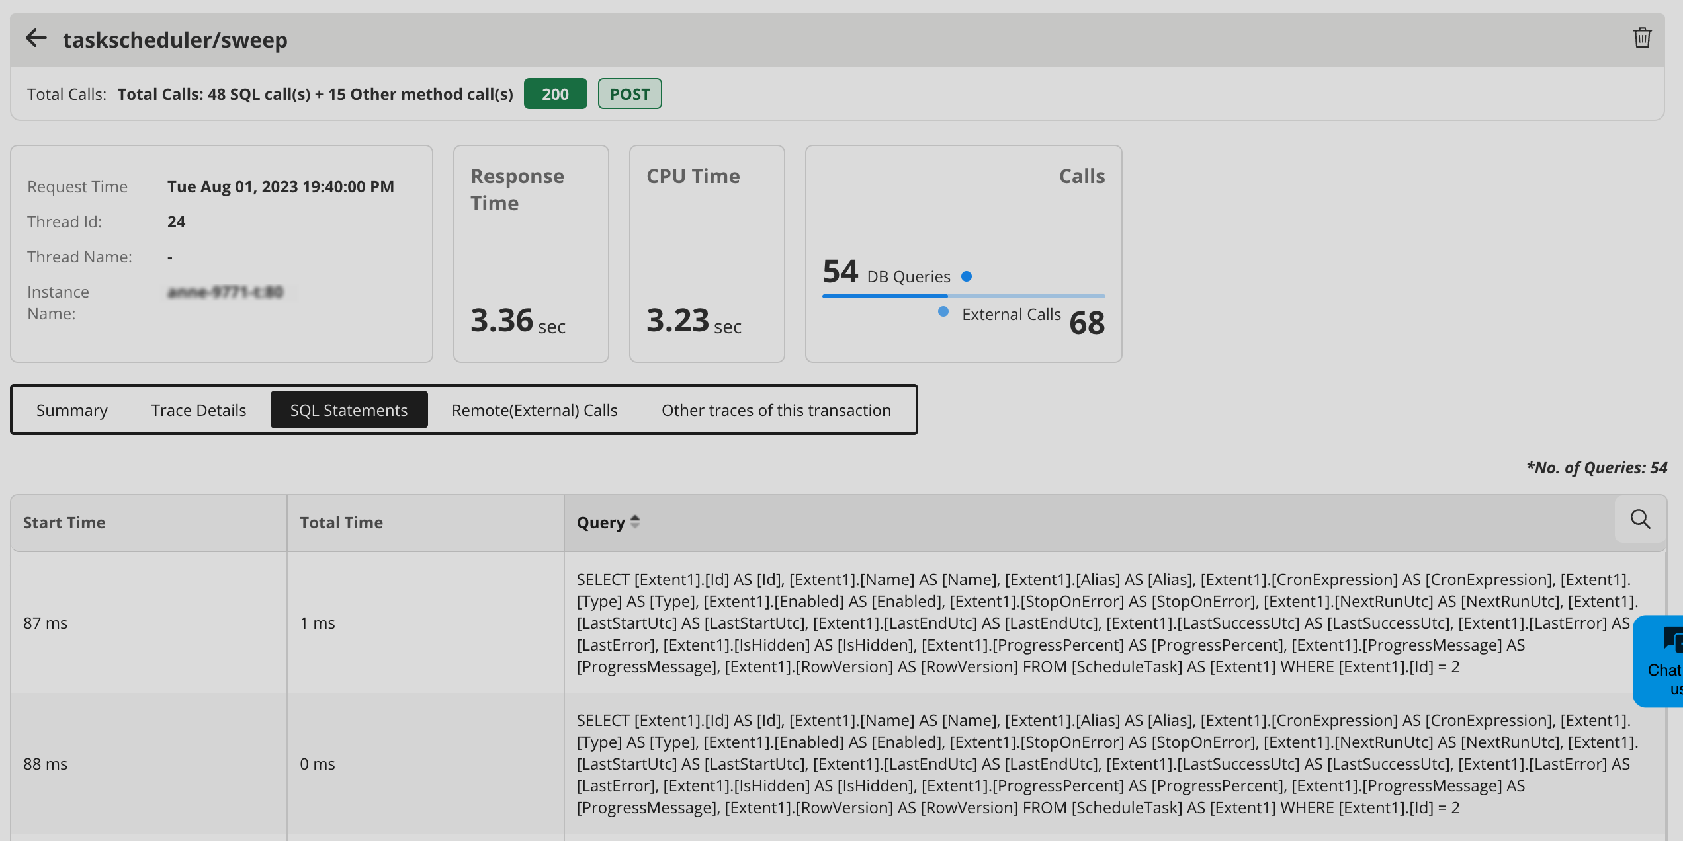Image resolution: width=1683 pixels, height=841 pixels.
Task: Open the Remote(External) Calls tab
Action: coord(534,410)
